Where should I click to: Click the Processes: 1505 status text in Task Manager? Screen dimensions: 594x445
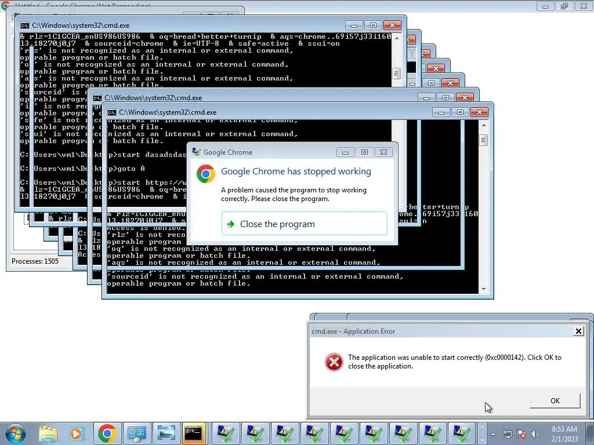point(35,261)
